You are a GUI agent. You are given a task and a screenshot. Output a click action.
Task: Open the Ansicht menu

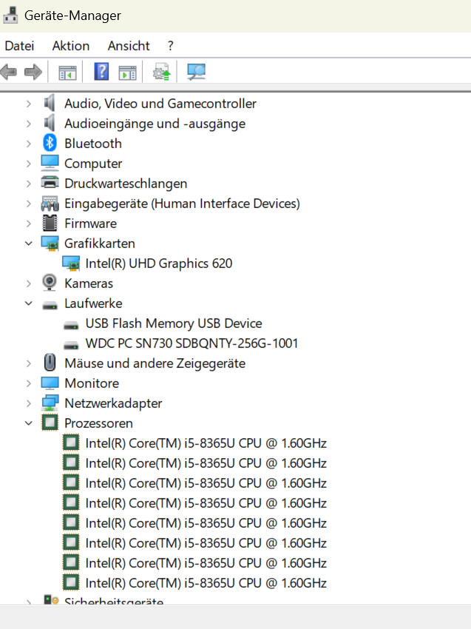129,46
